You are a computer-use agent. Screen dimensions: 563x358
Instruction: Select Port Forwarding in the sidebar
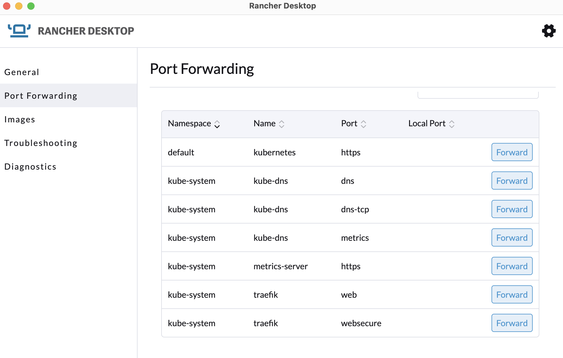tap(68, 96)
